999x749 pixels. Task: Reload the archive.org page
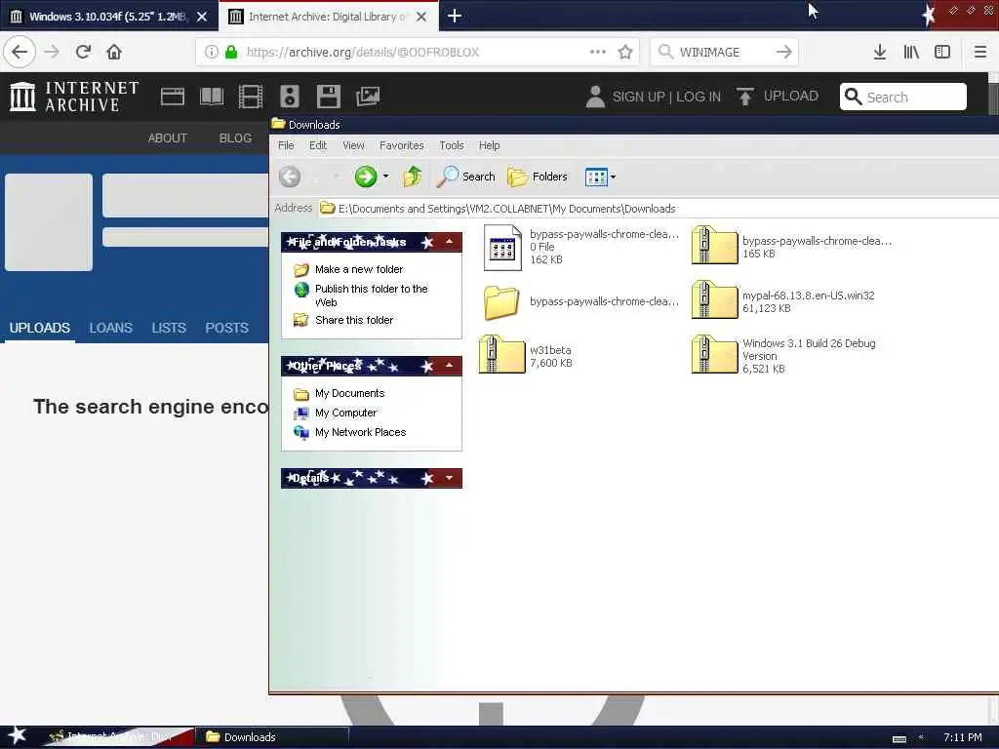(84, 52)
